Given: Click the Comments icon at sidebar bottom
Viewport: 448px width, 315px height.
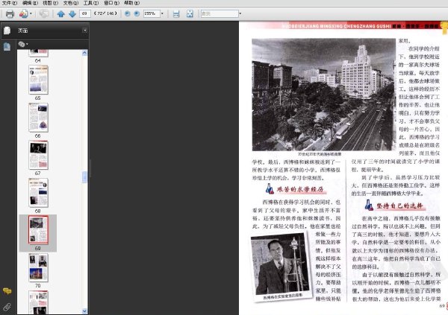Looking at the screenshot, I should pyautogui.click(x=7, y=291).
